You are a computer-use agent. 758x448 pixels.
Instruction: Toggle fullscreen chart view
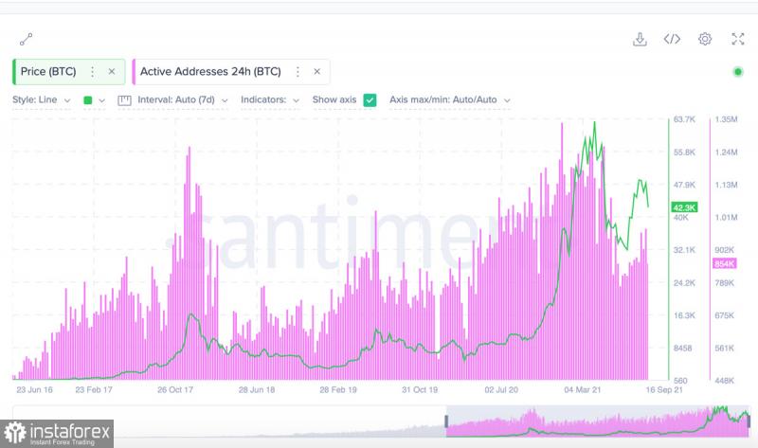click(x=738, y=39)
